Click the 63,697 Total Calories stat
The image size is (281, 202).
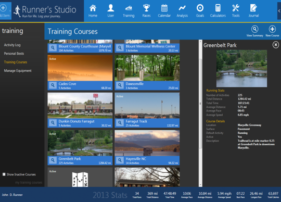pyautogui.click(x=273, y=195)
